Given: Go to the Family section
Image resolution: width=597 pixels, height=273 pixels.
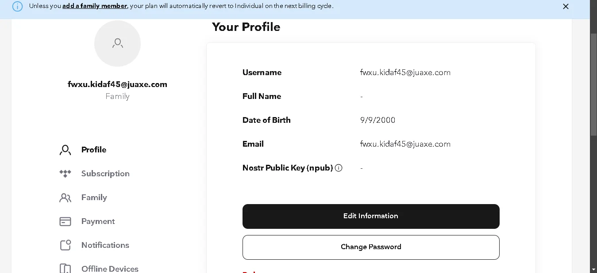Looking at the screenshot, I should [x=94, y=197].
